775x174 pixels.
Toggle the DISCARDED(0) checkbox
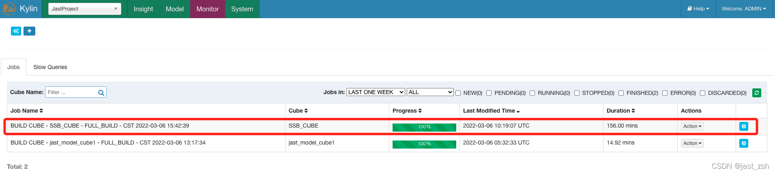(703, 93)
